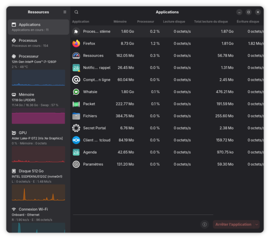Viewport: 270px width, 239px height.
Task: Select the Paramètres row name
Action: tap(93, 164)
